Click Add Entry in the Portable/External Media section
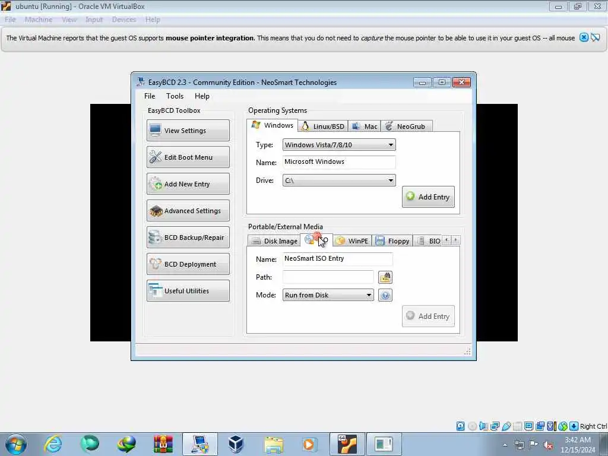 point(428,316)
